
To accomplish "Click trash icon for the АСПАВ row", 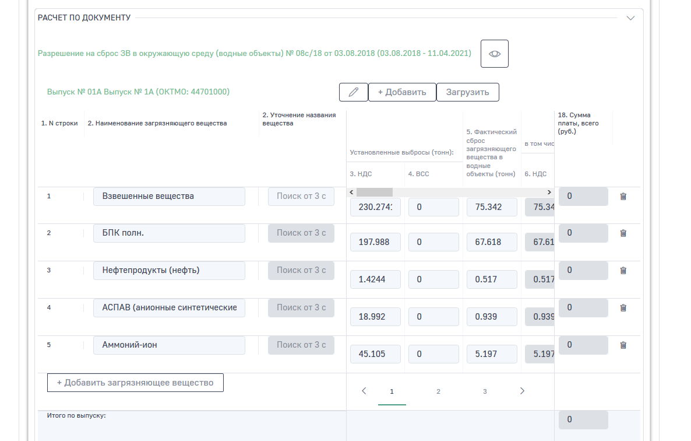I will pos(623,308).
